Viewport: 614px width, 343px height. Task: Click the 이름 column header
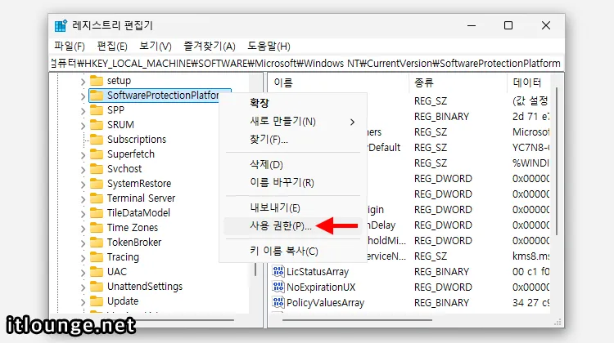[338, 82]
